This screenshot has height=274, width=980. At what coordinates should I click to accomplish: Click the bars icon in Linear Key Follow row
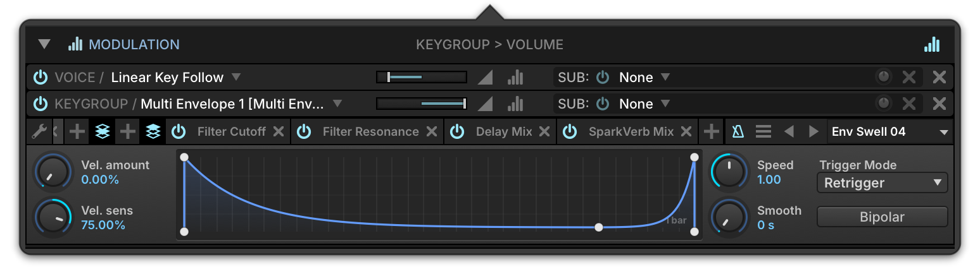tap(515, 77)
